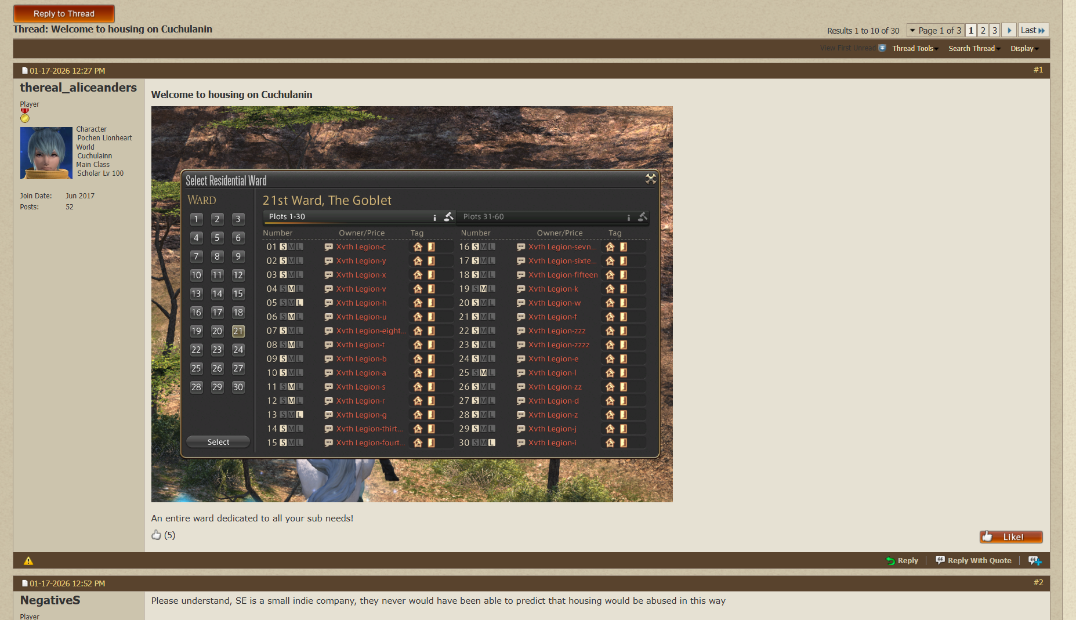The width and height of the screenshot is (1076, 620).
Task: Click Reply on the first post
Action: 902,561
